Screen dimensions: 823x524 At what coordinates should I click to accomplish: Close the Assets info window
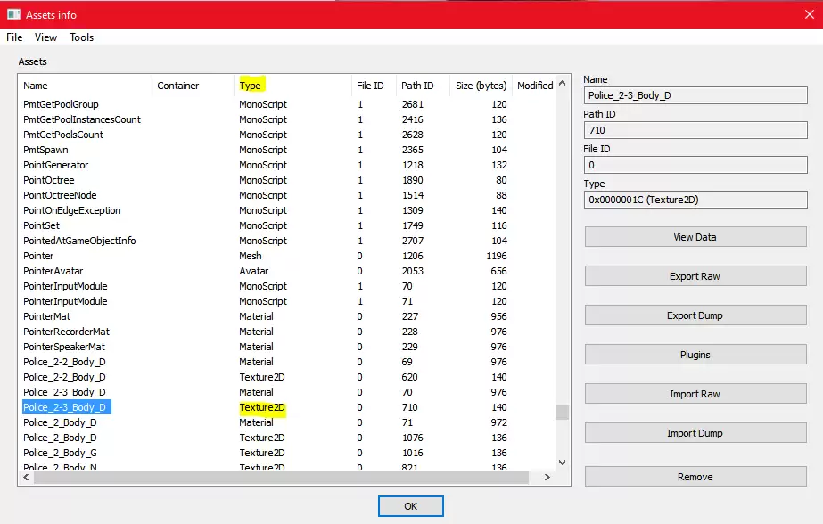pos(810,14)
